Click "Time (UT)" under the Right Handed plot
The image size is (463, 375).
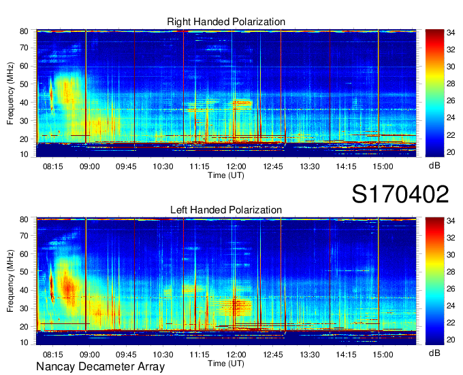[226, 175]
